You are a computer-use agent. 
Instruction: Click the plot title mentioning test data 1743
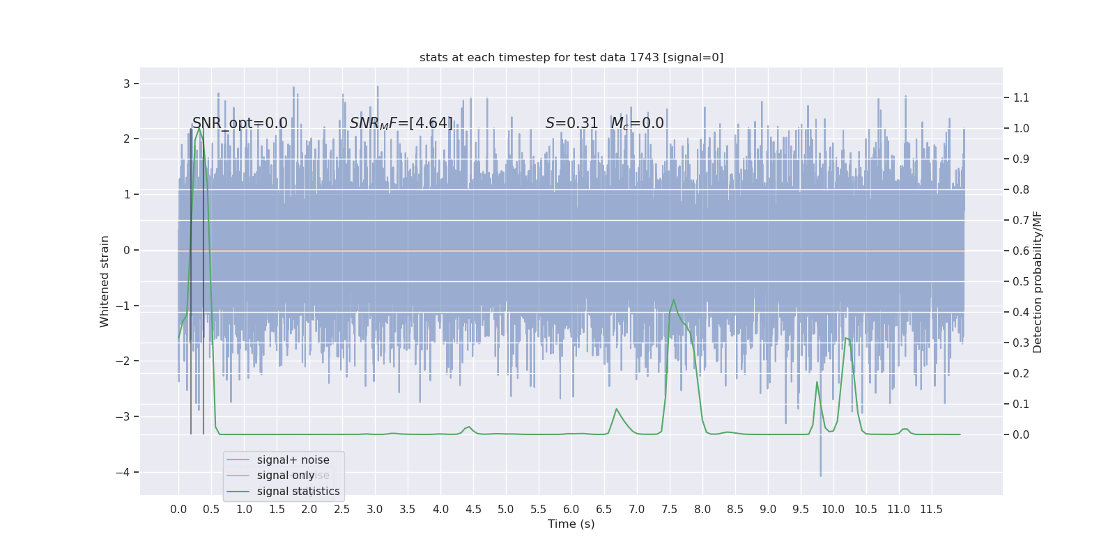click(571, 57)
